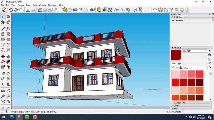
Task: Open the Tools menu
Action: click(35, 5)
